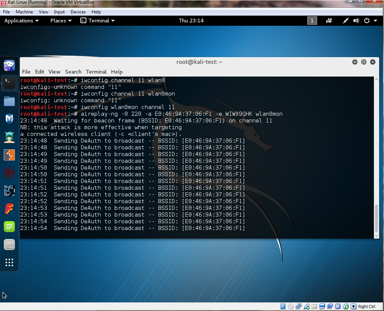The width and height of the screenshot is (384, 311).
Task: Open VirtualBox View menu
Action: pos(43,12)
